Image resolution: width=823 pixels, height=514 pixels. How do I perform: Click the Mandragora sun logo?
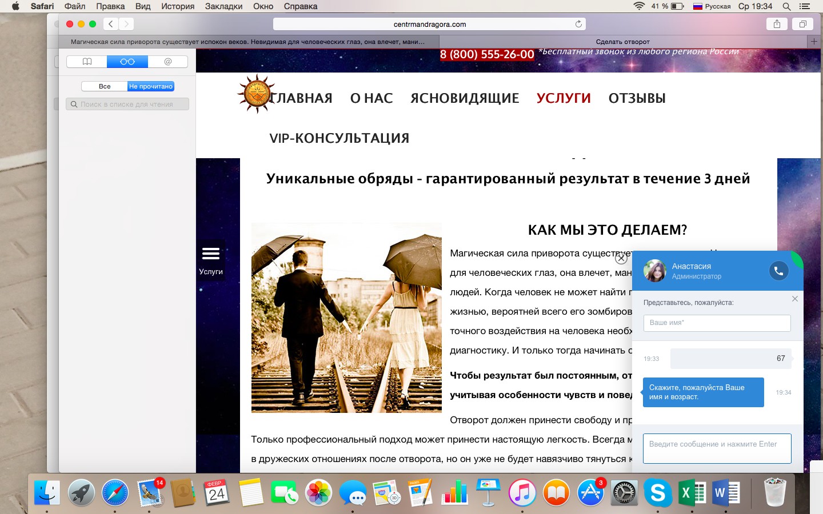coord(256,94)
